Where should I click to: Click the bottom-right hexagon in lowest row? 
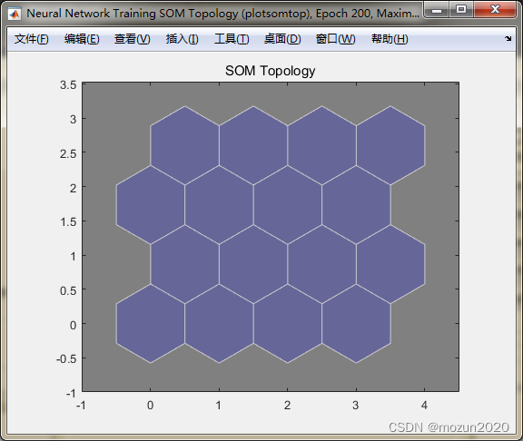pos(356,324)
